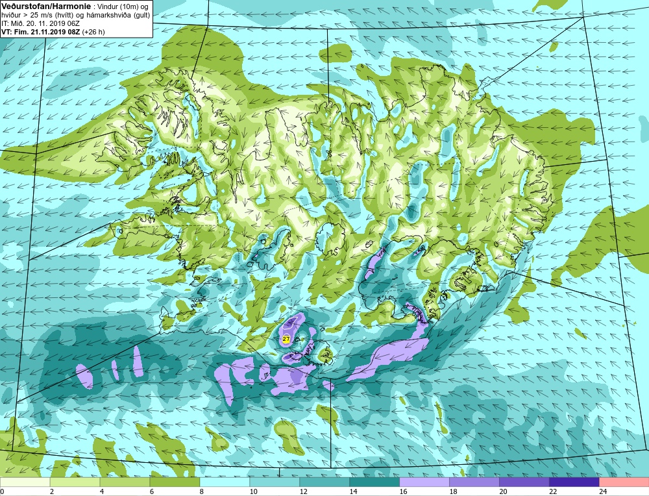Select the 20–22 m/s violet legend swatch
The width and height of the screenshot is (649, 496).
click(x=524, y=482)
